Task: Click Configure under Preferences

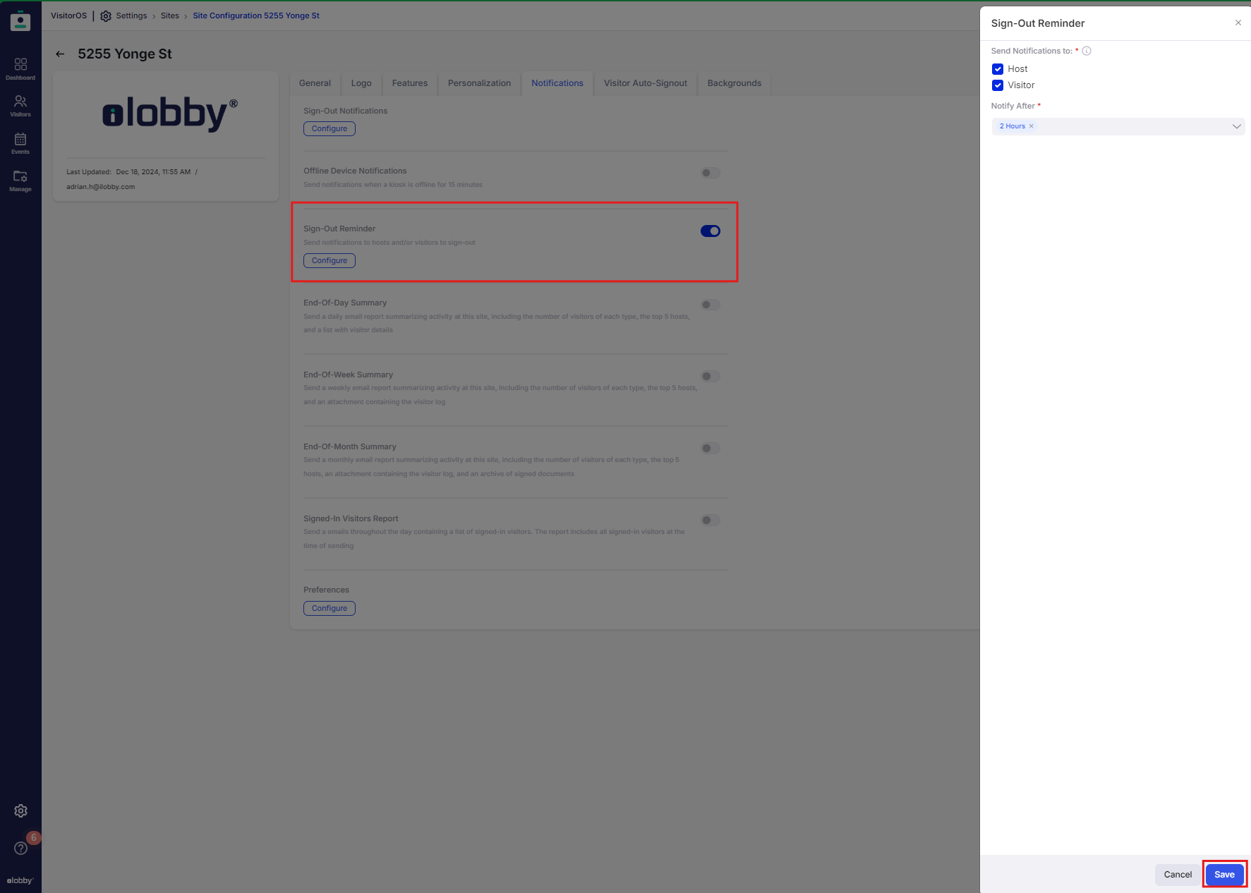Action: tap(330, 609)
